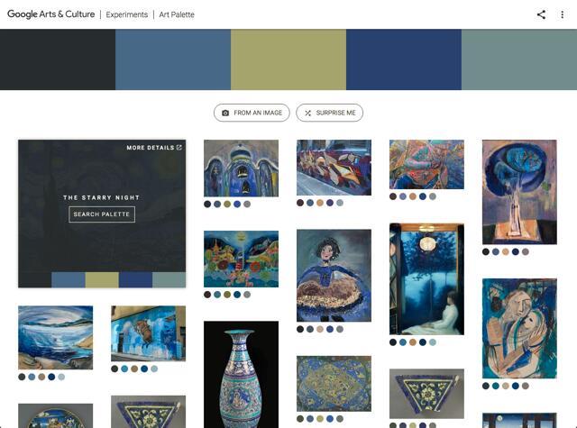
Task: Select the steel blue palette color block
Action: click(x=173, y=59)
